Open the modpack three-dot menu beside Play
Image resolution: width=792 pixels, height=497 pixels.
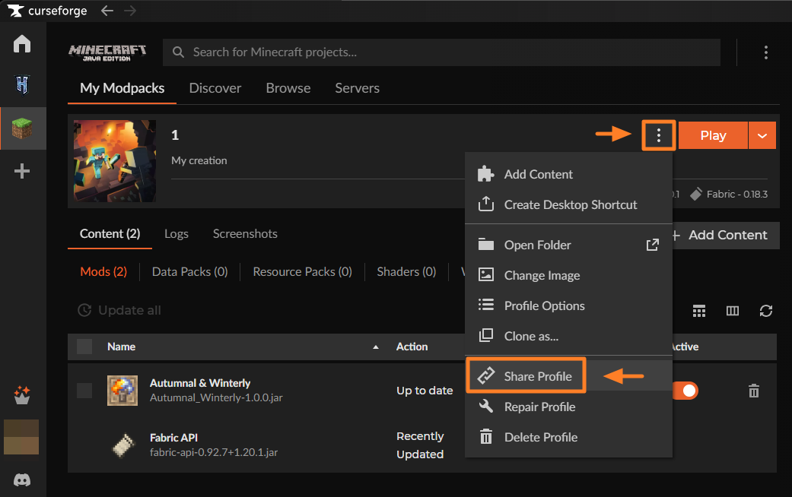[x=659, y=135]
